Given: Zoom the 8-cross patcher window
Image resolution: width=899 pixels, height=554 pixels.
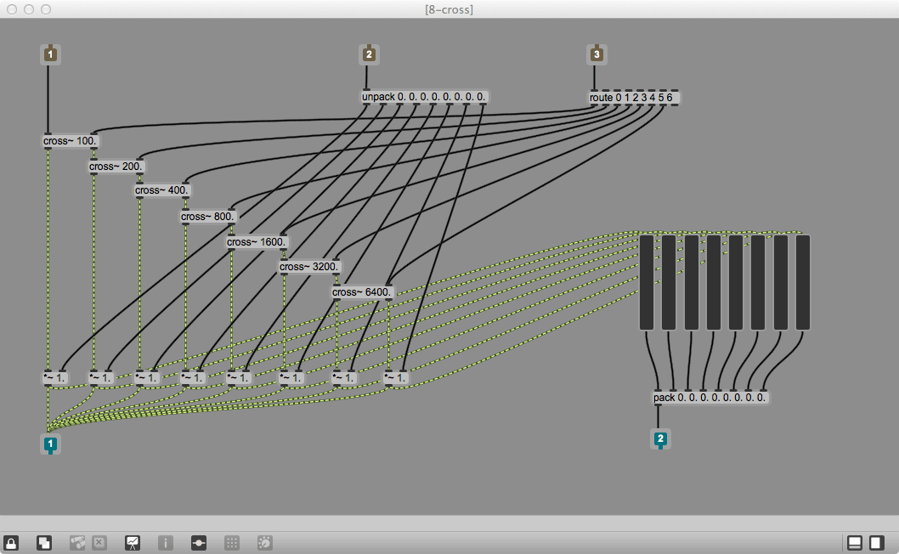Looking at the screenshot, I should [x=46, y=9].
